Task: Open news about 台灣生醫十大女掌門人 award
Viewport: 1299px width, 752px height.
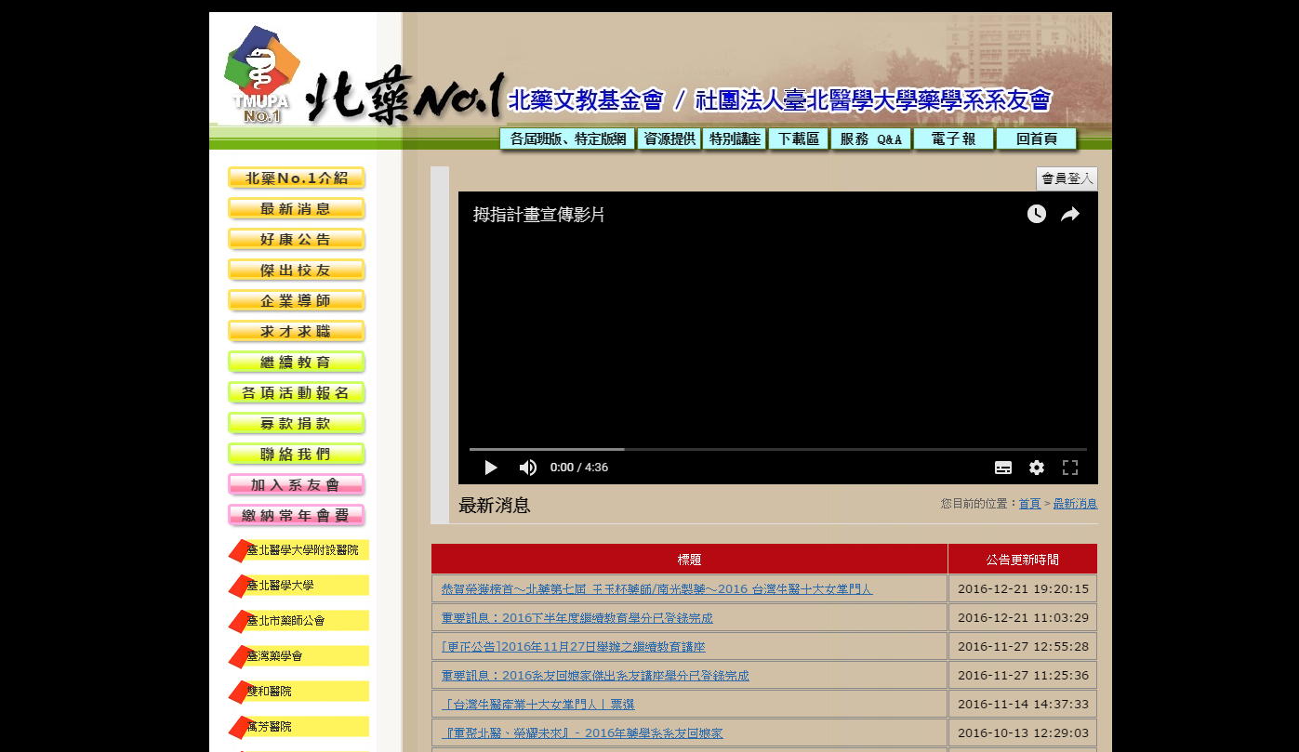Action: tap(656, 589)
